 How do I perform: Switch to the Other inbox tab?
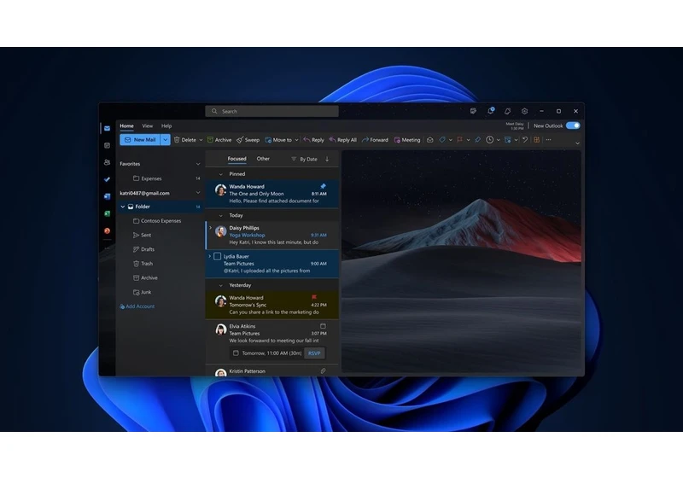(x=263, y=159)
